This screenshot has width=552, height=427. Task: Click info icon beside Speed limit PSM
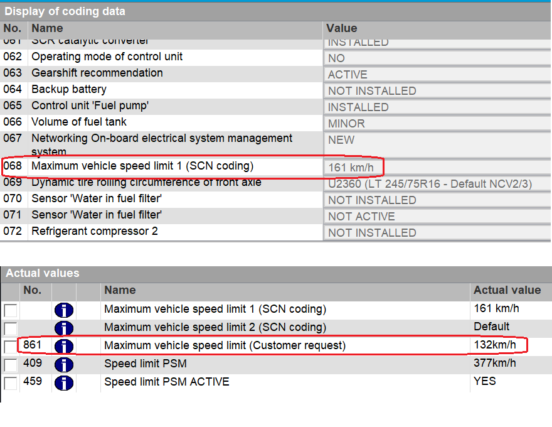click(64, 364)
